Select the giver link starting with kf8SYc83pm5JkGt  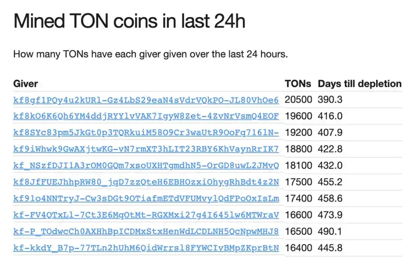tap(145, 132)
